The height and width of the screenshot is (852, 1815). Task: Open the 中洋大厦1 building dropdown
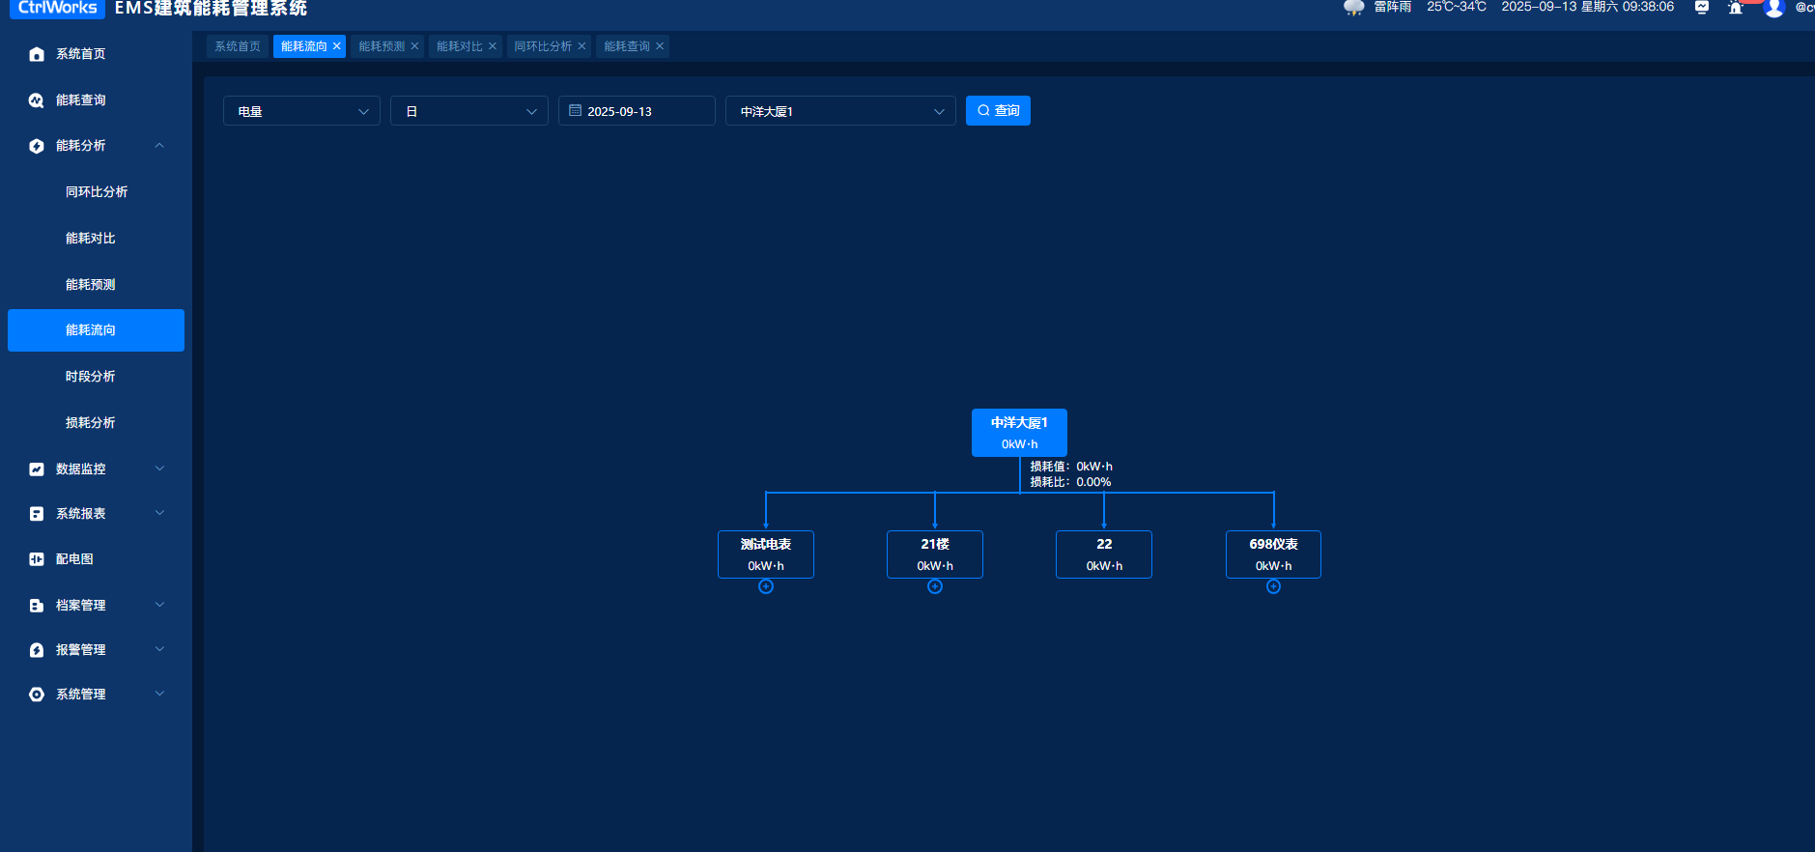point(840,111)
